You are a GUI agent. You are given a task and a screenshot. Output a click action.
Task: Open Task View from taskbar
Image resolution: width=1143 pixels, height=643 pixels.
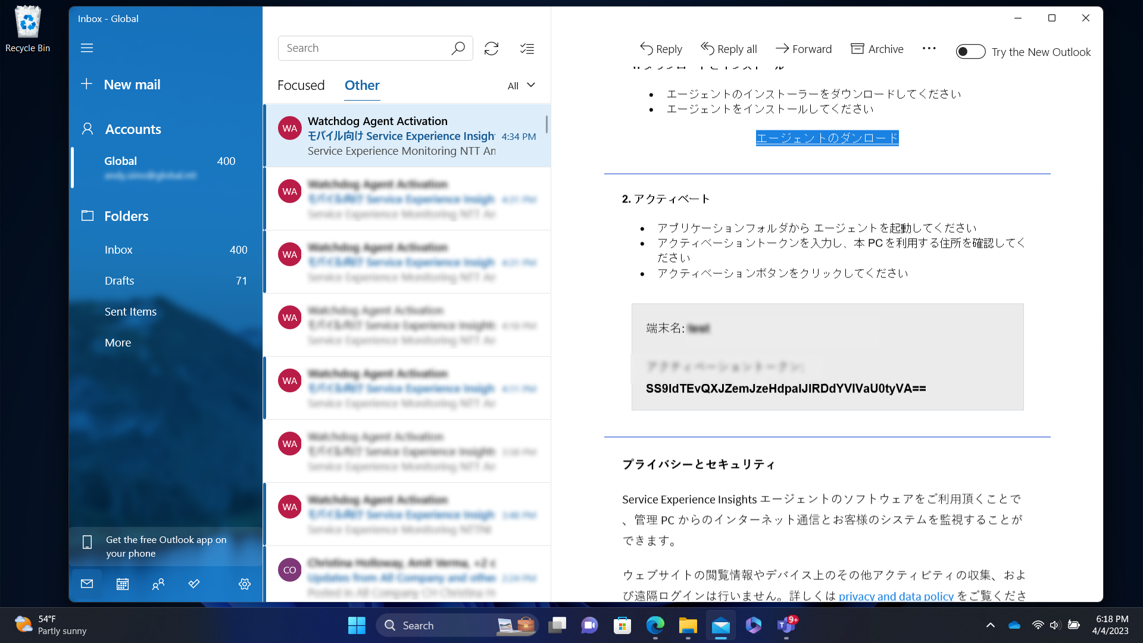pyautogui.click(x=557, y=625)
